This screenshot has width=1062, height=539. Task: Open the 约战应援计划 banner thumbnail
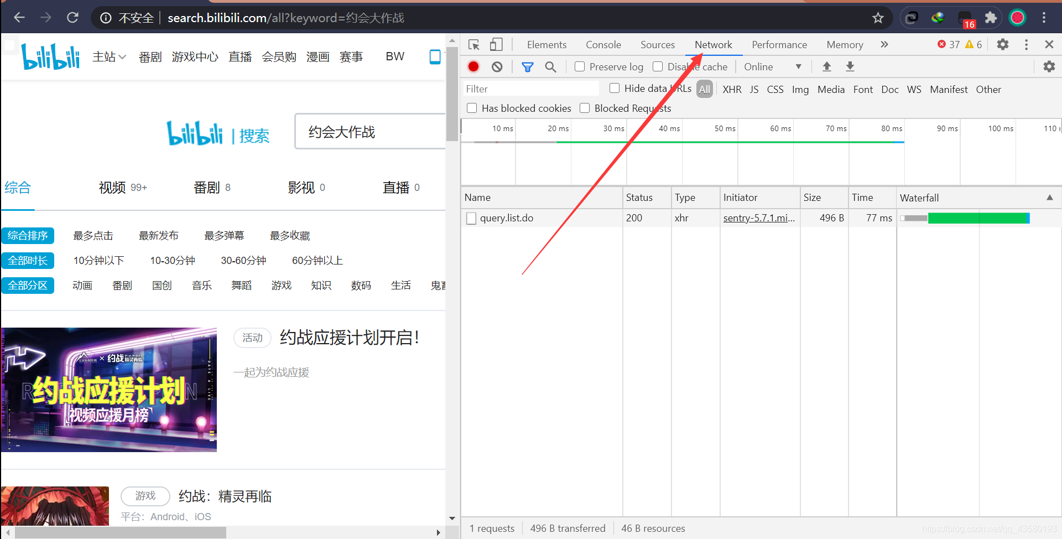pos(109,390)
